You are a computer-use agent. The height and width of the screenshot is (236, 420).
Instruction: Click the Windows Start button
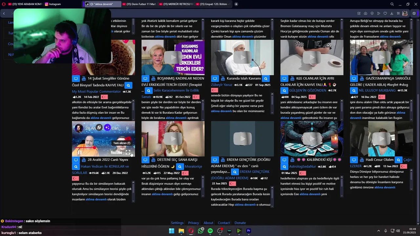[x=172, y=231]
